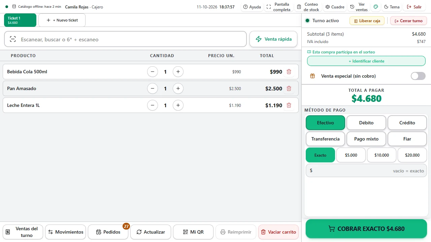
Task: Decrease Leche Entera 1L quantity
Action: tap(153, 105)
